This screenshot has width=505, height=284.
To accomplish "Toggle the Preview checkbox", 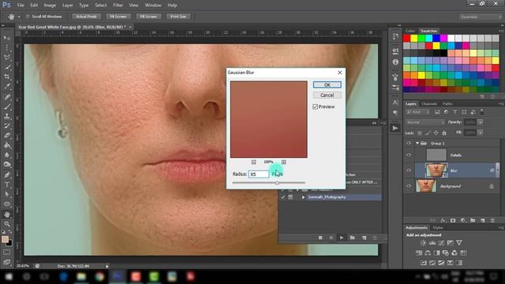I will [x=316, y=106].
